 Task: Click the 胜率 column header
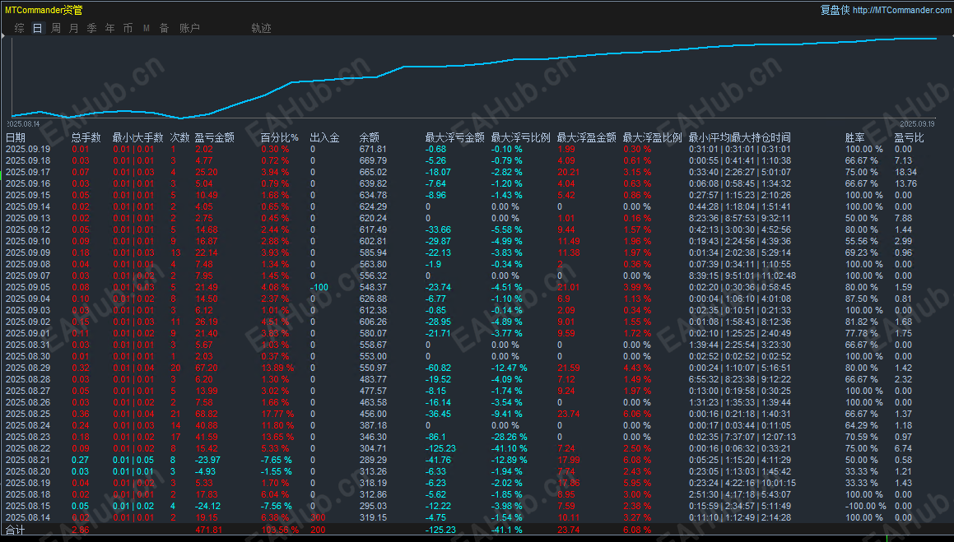coord(855,137)
